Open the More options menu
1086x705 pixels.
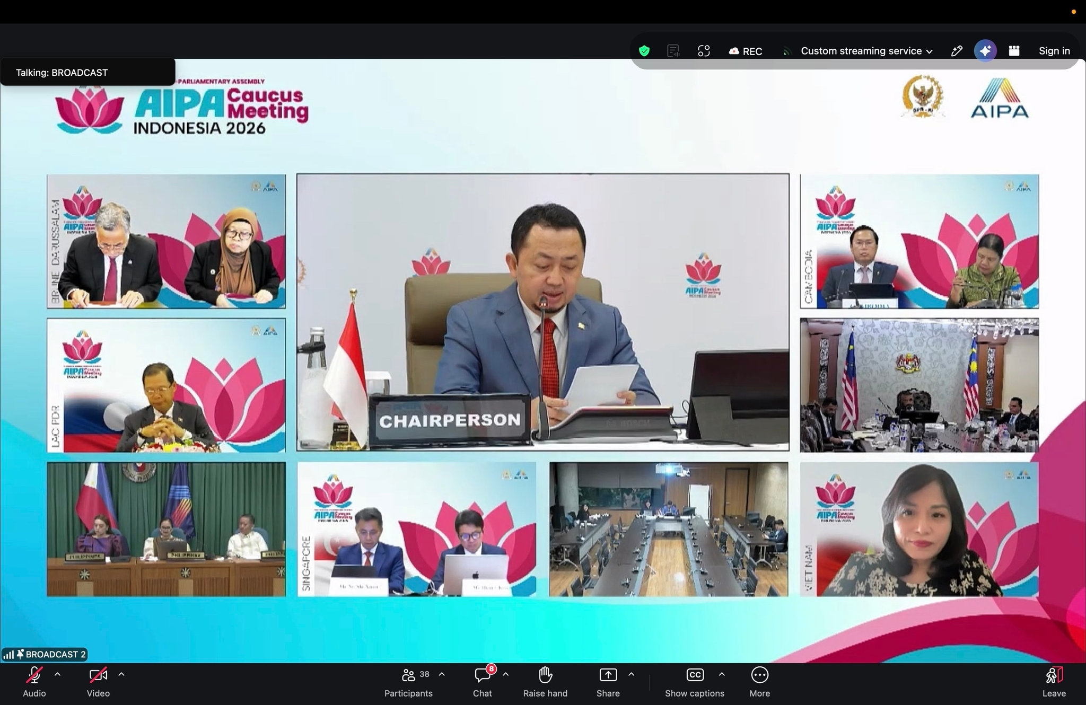click(760, 682)
